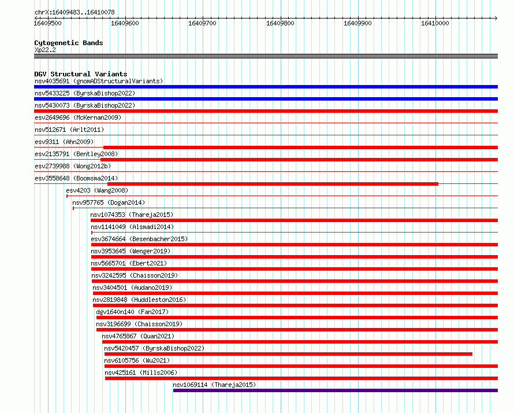The width and height of the screenshot is (514, 413).
Task: Click the chrX:16409483..16410078 region label
Action: (x=75, y=12)
